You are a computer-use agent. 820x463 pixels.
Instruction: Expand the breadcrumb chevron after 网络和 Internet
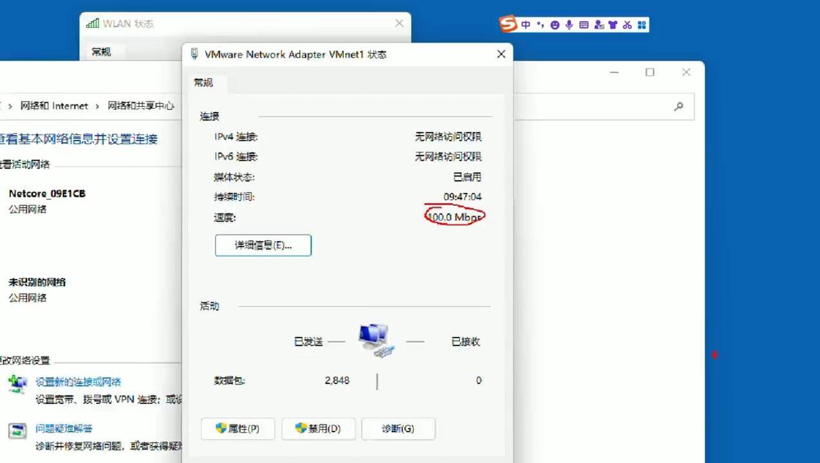[96, 105]
